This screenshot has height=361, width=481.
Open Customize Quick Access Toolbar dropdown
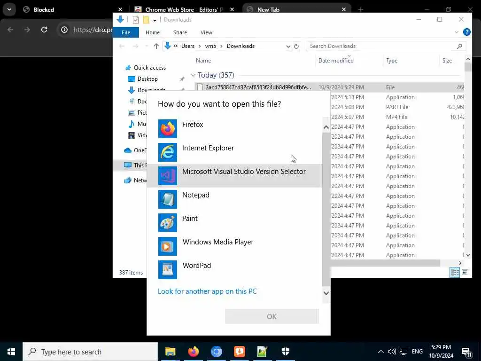pyautogui.click(x=155, y=20)
